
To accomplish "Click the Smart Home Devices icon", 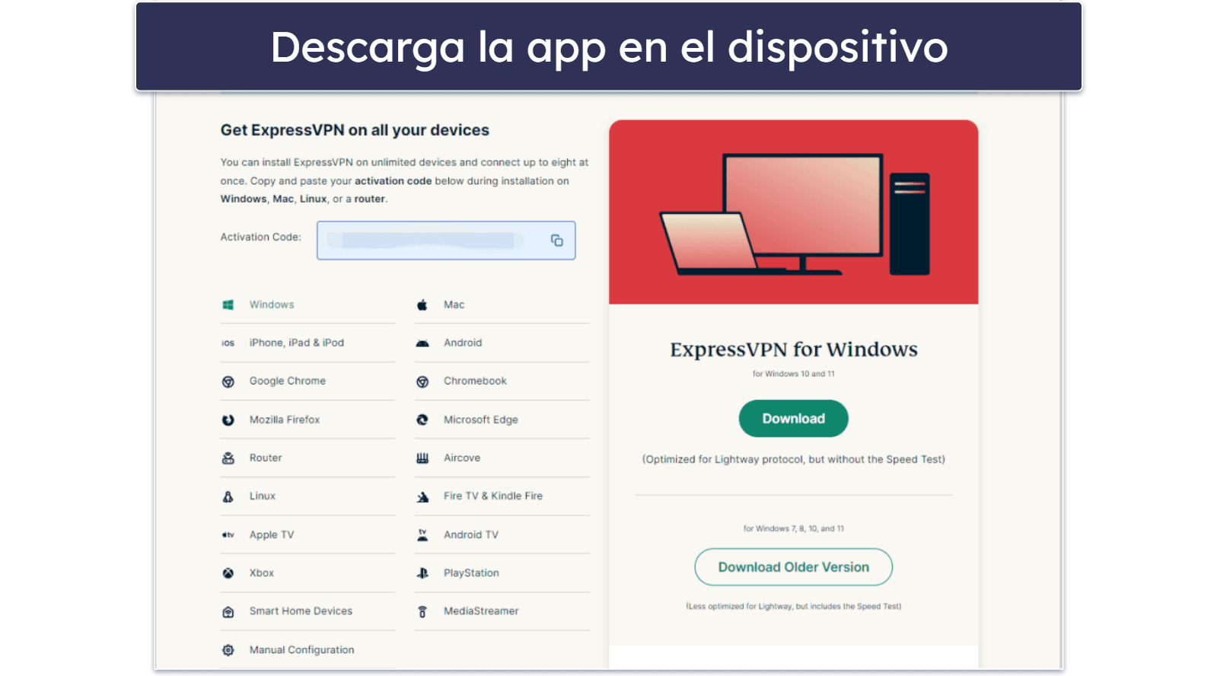I will (228, 612).
